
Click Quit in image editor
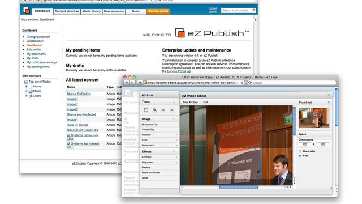click(205, 102)
